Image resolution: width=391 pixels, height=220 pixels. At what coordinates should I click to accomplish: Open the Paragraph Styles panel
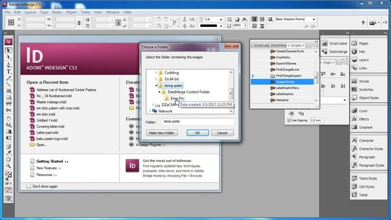368,165
